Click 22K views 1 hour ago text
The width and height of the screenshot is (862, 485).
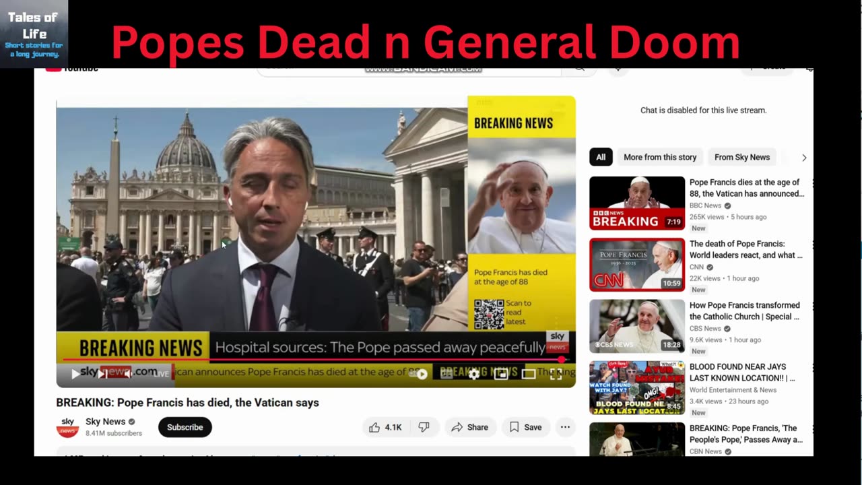(724, 278)
